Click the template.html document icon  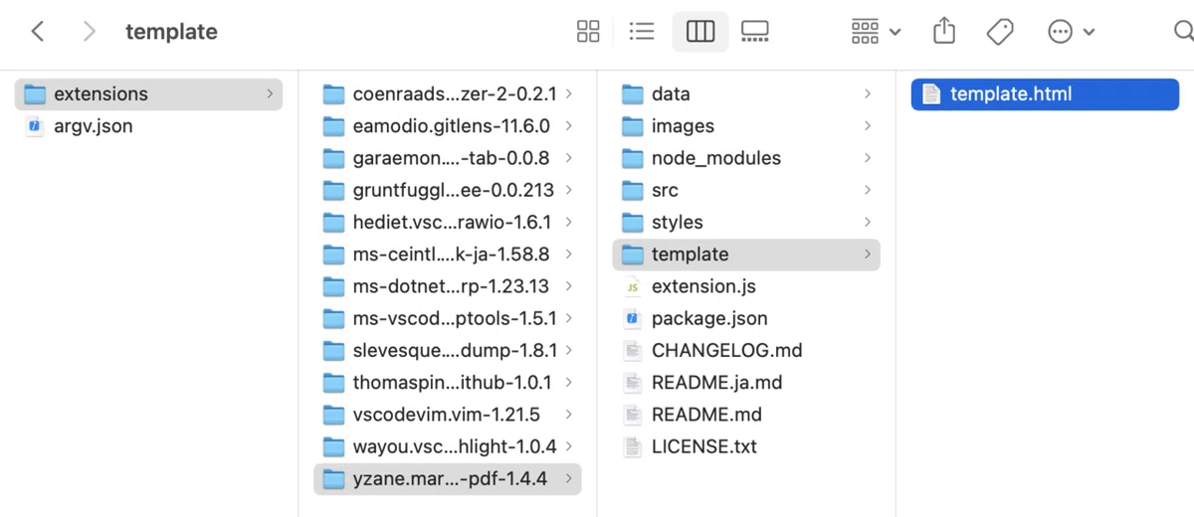click(x=930, y=94)
